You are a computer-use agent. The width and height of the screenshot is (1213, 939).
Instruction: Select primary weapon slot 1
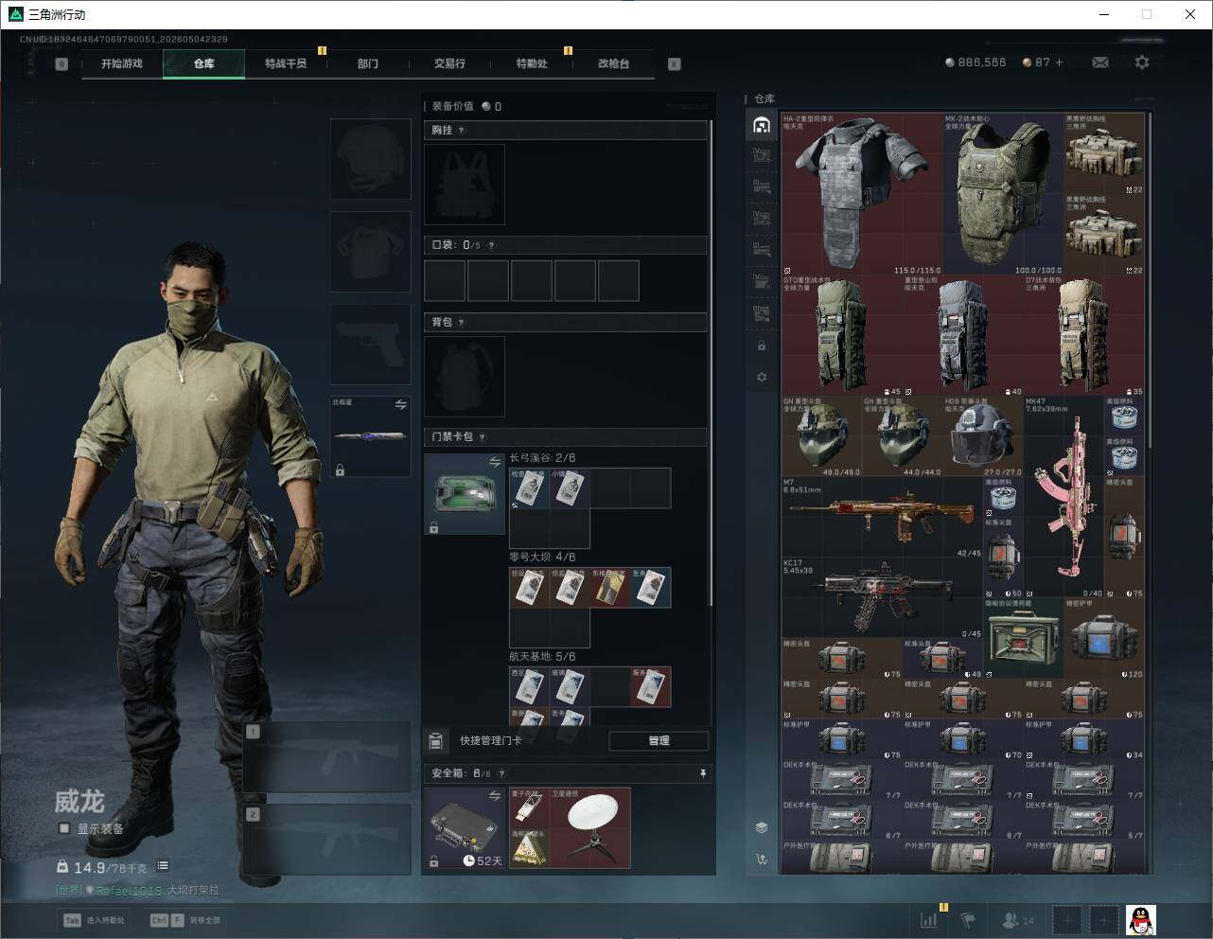327,757
